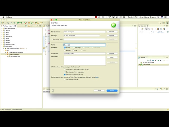Check the final modifier checkbox
169x127 pixels.
click(73, 50)
